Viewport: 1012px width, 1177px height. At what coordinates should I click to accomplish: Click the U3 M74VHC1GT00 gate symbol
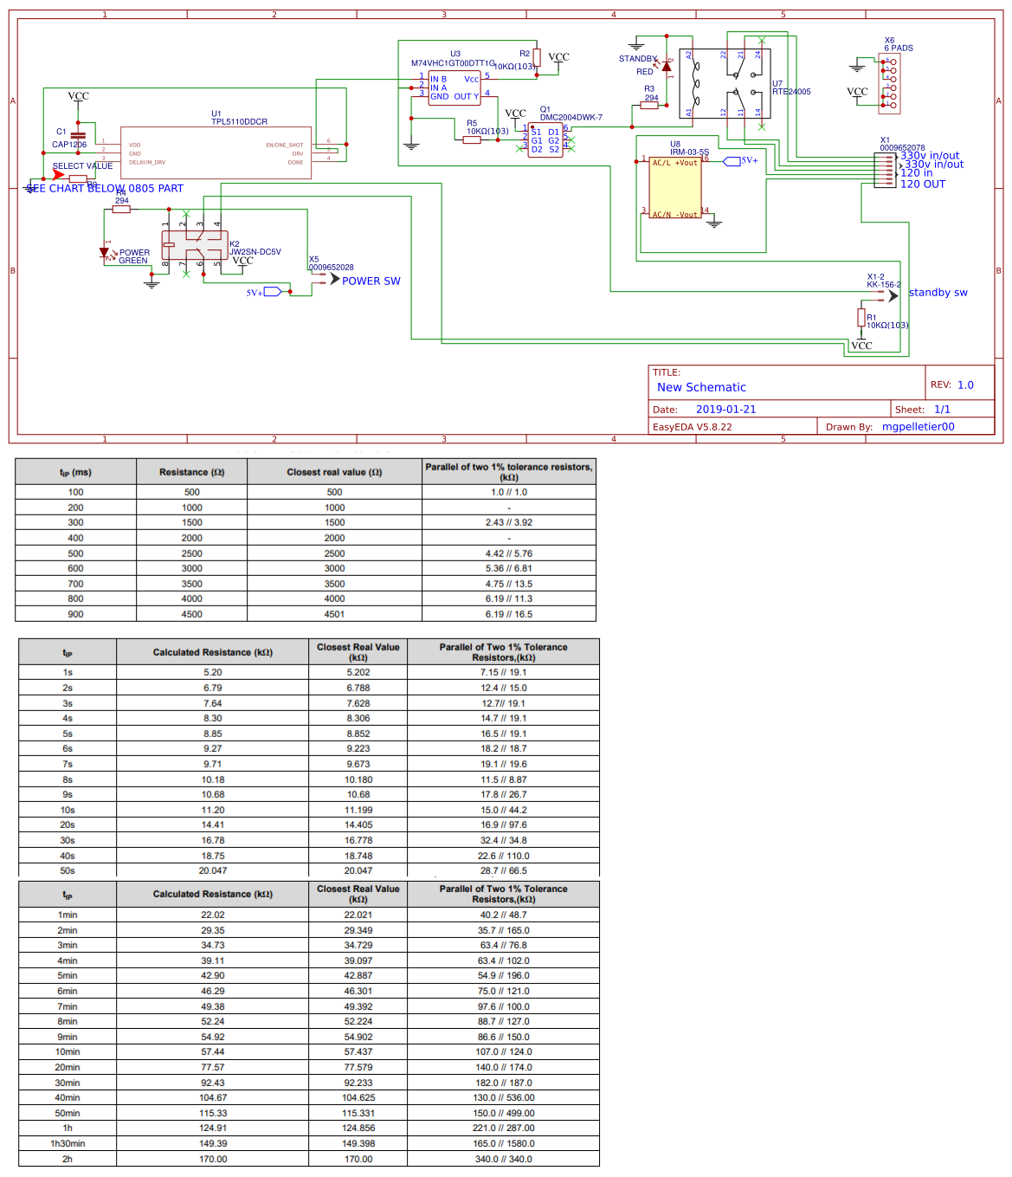point(454,87)
